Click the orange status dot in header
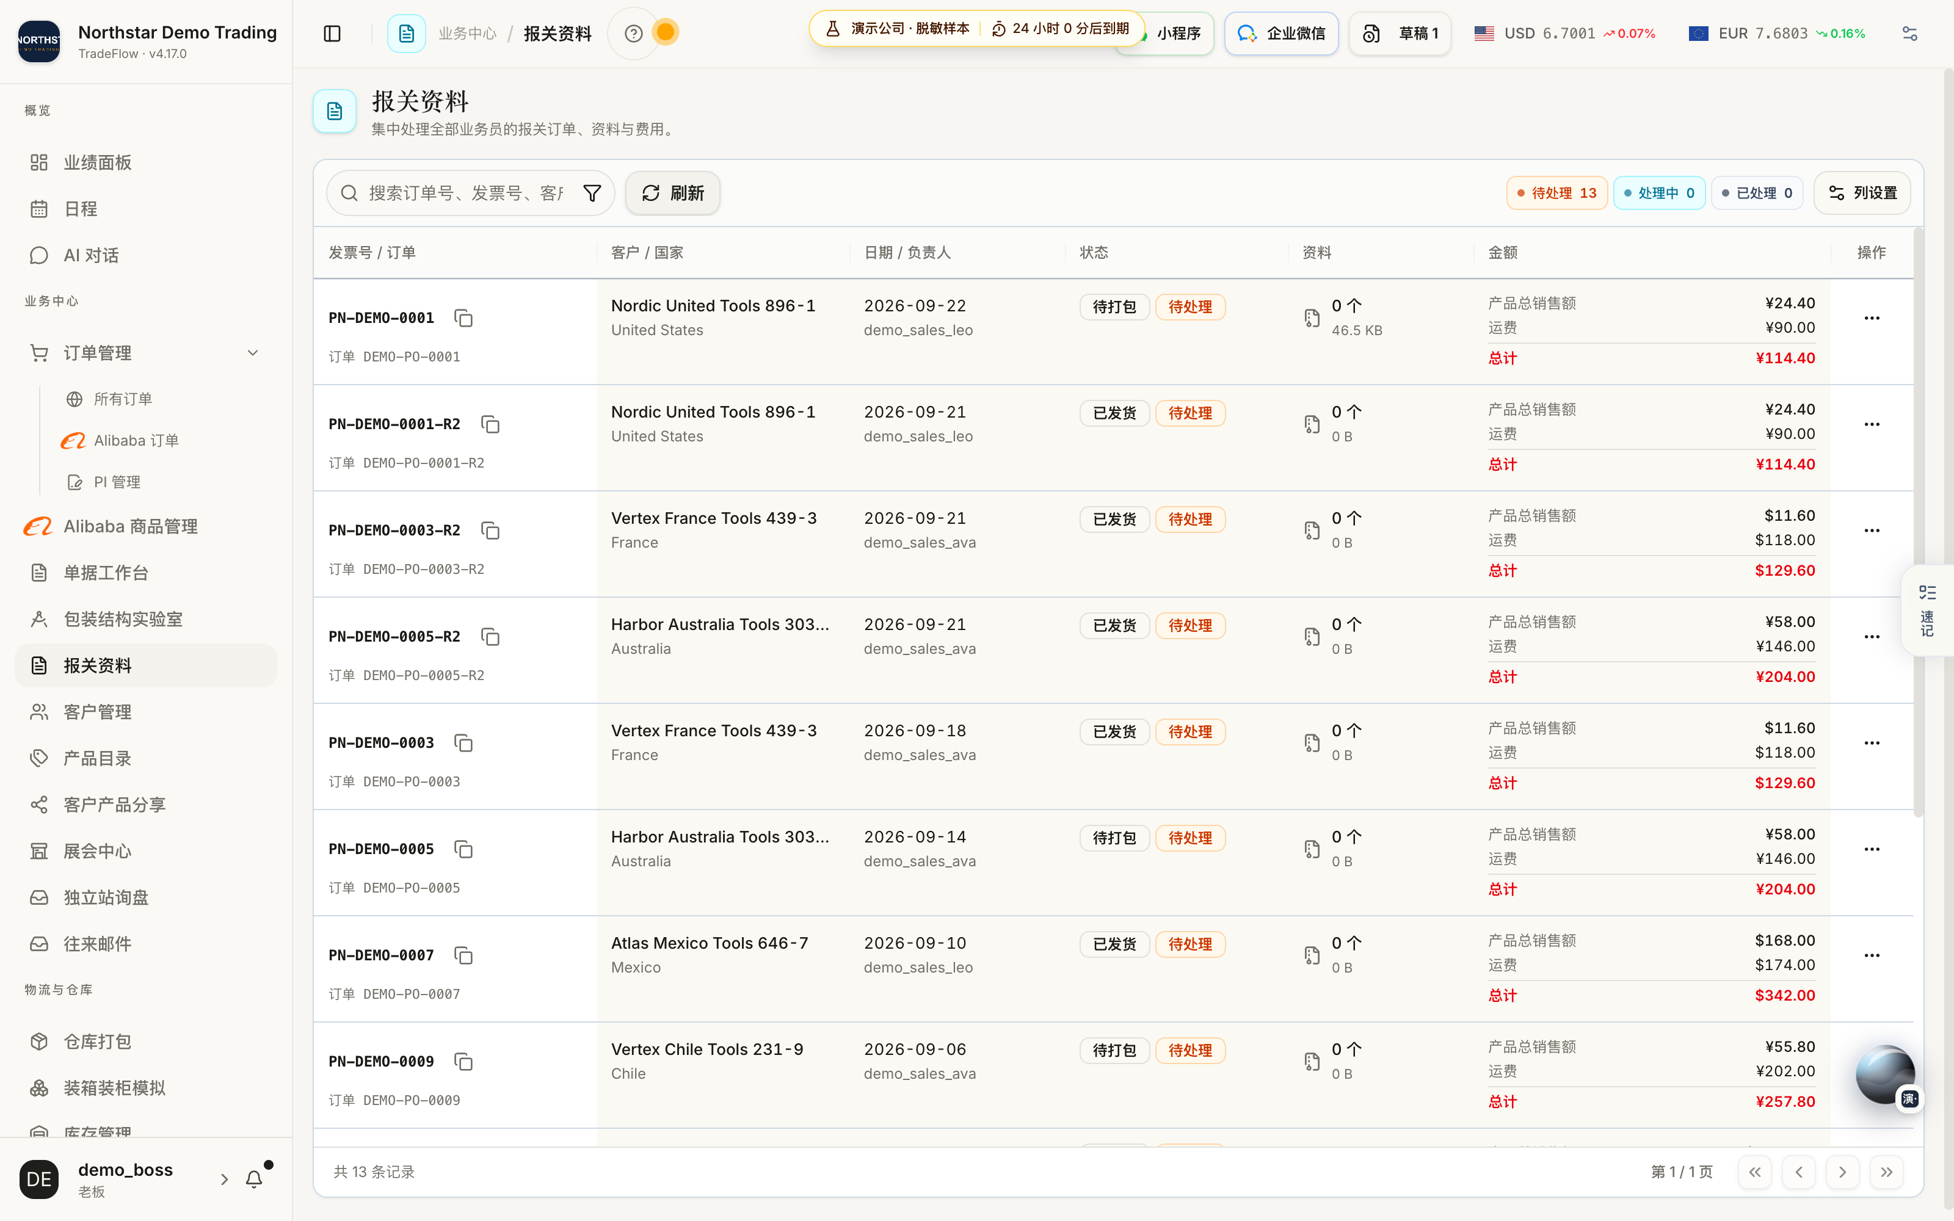The height and width of the screenshot is (1221, 1954). (666, 32)
